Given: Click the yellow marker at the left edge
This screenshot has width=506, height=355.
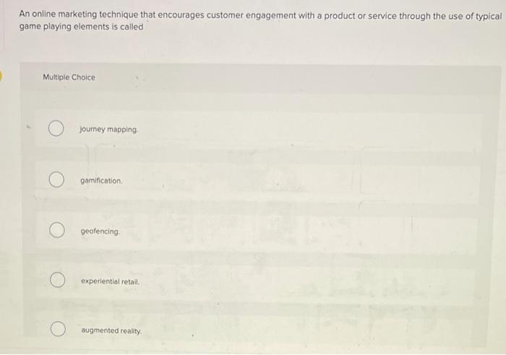Looking at the screenshot, I should (1, 77).
